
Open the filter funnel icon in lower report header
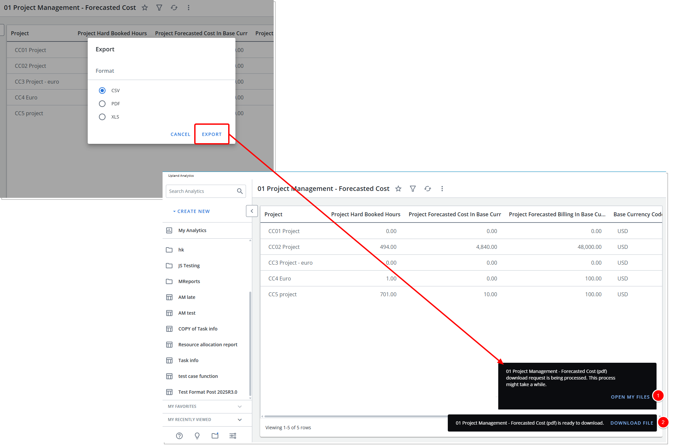[x=413, y=189]
